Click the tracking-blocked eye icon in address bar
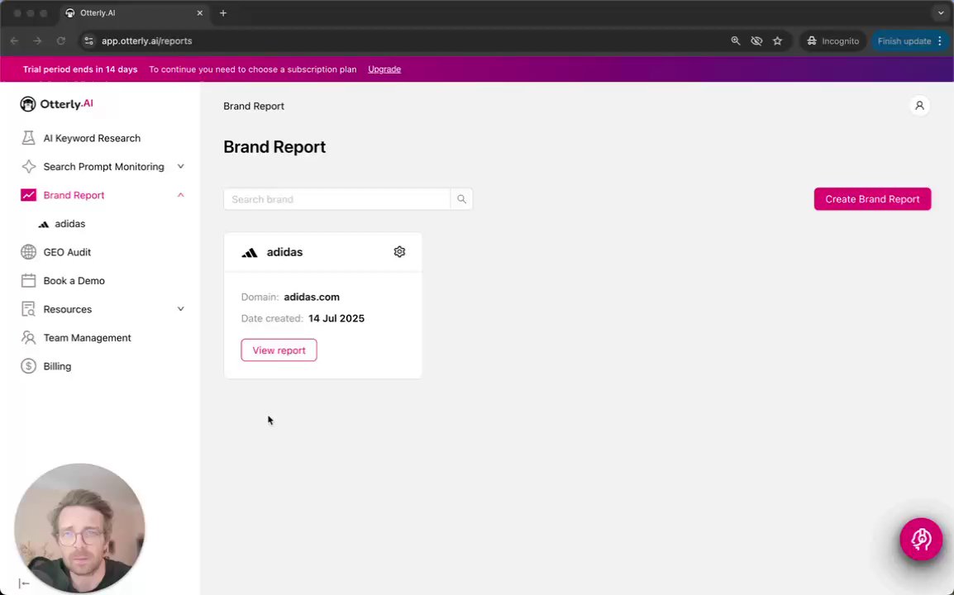The width and height of the screenshot is (954, 595). tap(756, 40)
